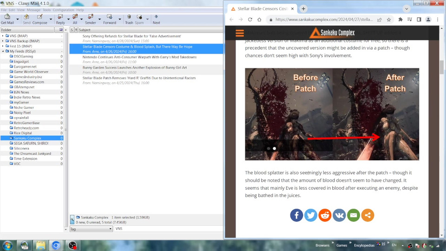Viewport: 446px width, 251px height.
Task: Collapse the My Feeds (RSSyl) tree
Action: (x=3, y=51)
